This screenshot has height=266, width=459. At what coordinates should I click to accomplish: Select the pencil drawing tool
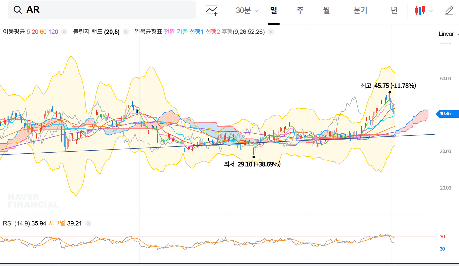coord(449,11)
